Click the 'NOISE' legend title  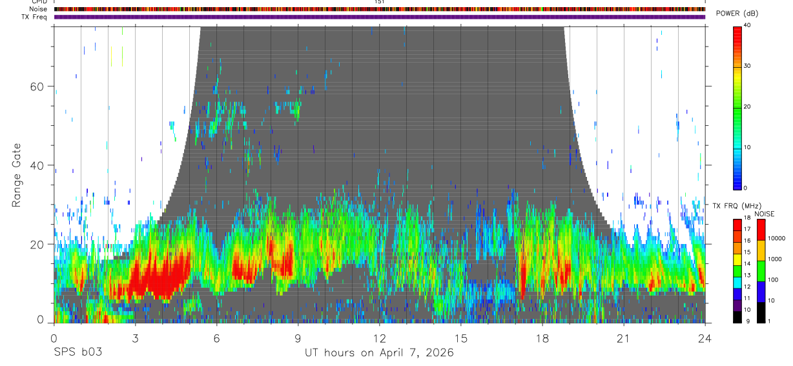click(x=764, y=214)
